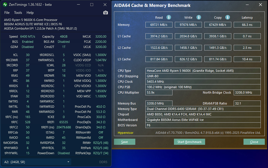
Task: Click Memory Type DDR5-6400 SDRAM field
Action: click(x=203, y=109)
